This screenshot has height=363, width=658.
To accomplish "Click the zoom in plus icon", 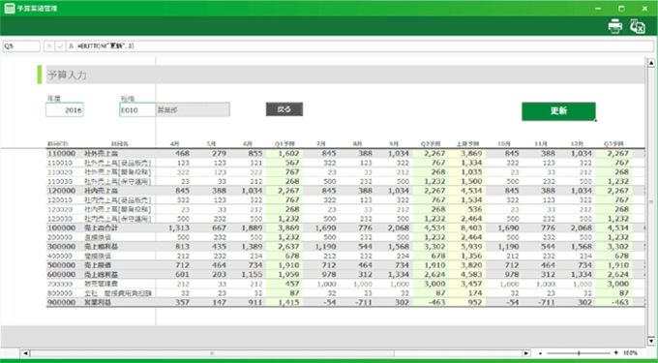I will point(616,353).
